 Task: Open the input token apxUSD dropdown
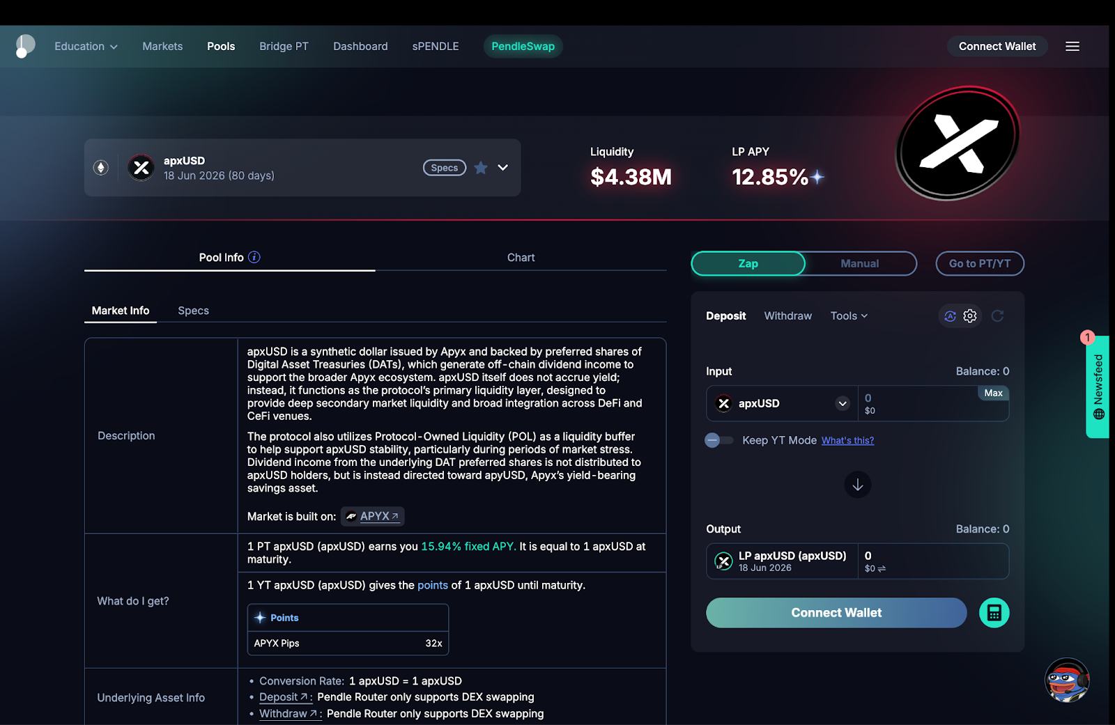[x=782, y=404]
